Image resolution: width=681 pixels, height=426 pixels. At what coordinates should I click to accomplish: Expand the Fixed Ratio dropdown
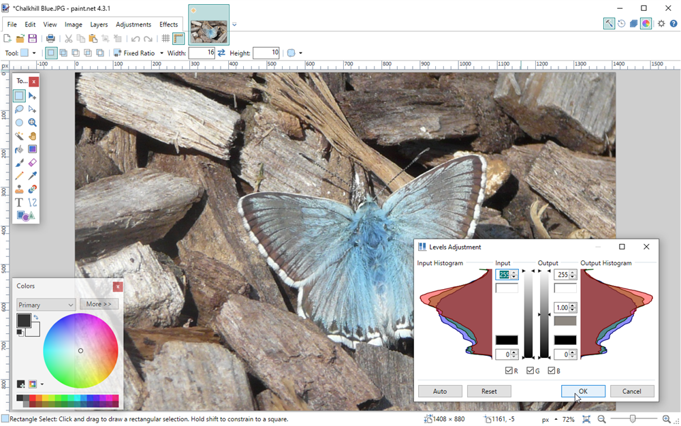(x=161, y=53)
